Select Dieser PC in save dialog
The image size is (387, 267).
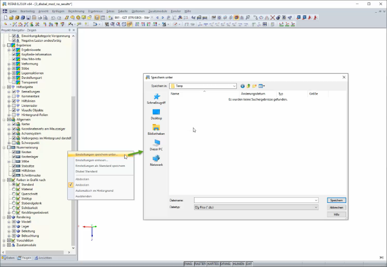click(x=156, y=145)
